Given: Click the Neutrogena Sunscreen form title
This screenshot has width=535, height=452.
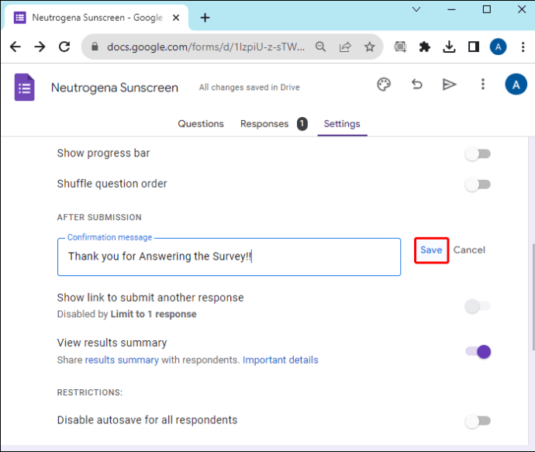Looking at the screenshot, I should pos(115,88).
